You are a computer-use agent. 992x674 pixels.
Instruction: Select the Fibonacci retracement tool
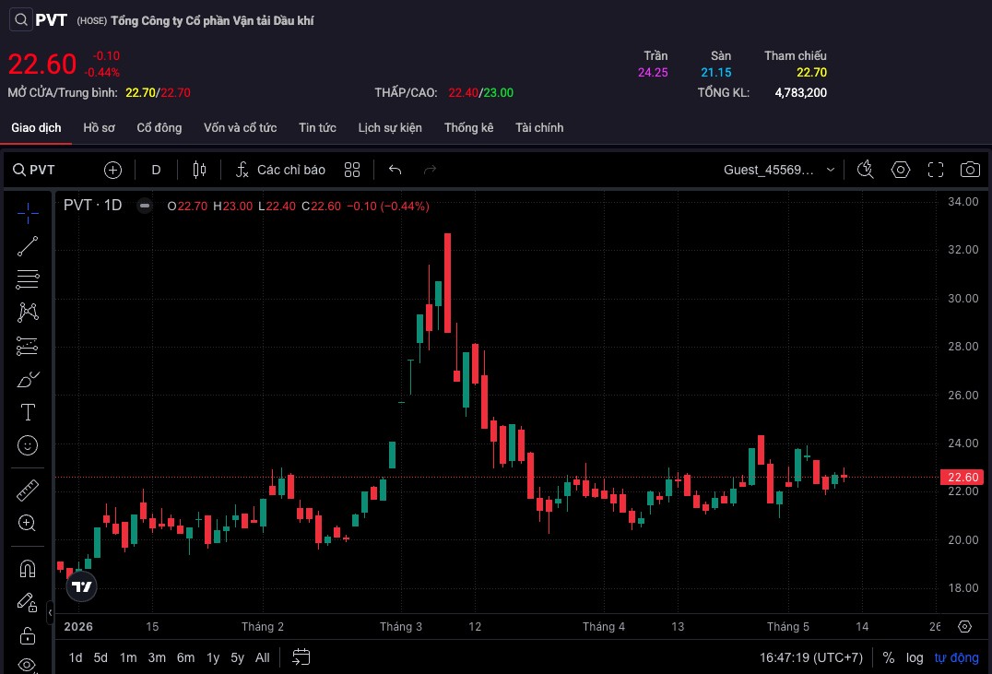[x=28, y=279]
